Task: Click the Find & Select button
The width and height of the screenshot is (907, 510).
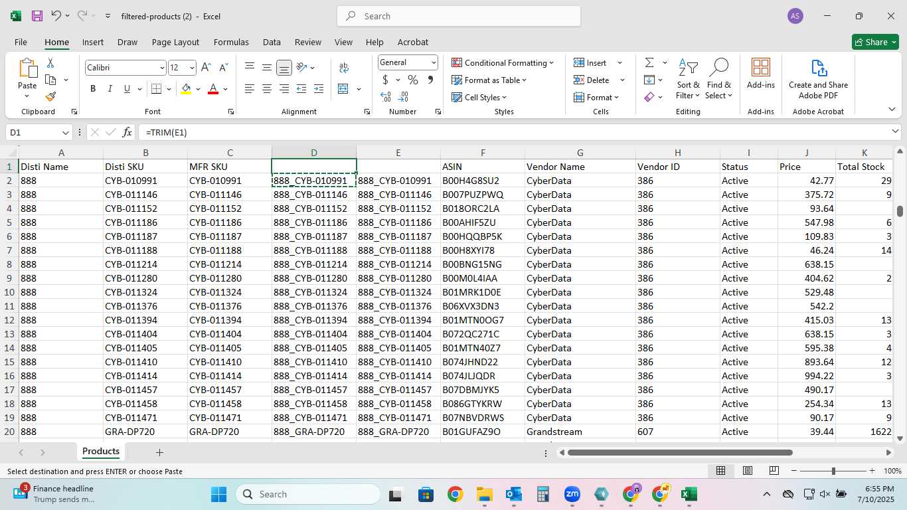Action: click(719, 78)
